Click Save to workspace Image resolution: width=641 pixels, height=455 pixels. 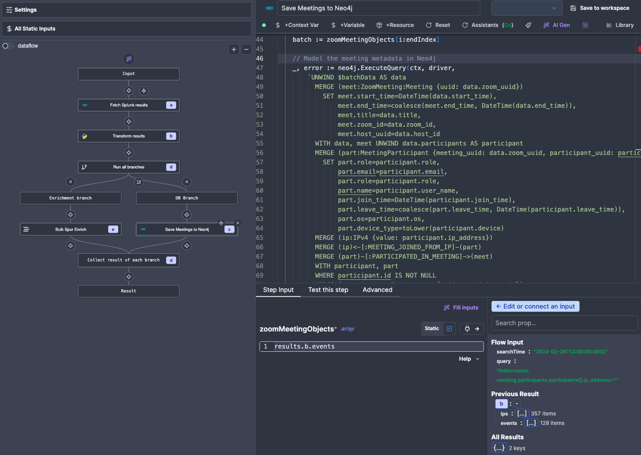click(599, 8)
